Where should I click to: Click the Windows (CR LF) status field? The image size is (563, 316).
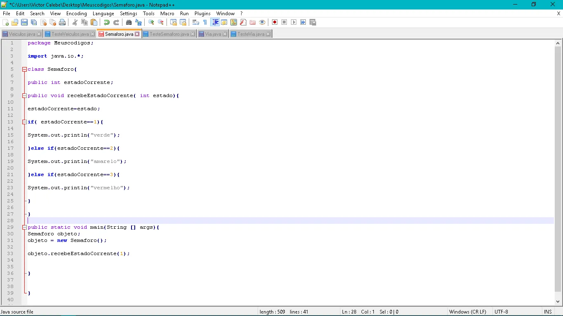[x=467, y=312]
